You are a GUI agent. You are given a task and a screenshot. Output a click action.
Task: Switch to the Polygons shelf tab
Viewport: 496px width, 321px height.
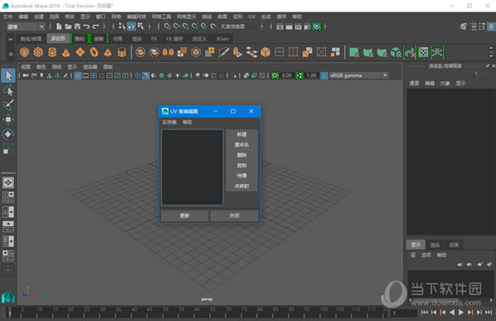pos(58,39)
